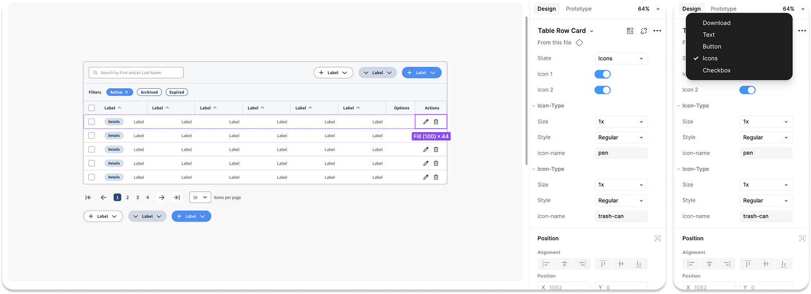Click the go-to-main-component diamond icon in middle panel

579,43
